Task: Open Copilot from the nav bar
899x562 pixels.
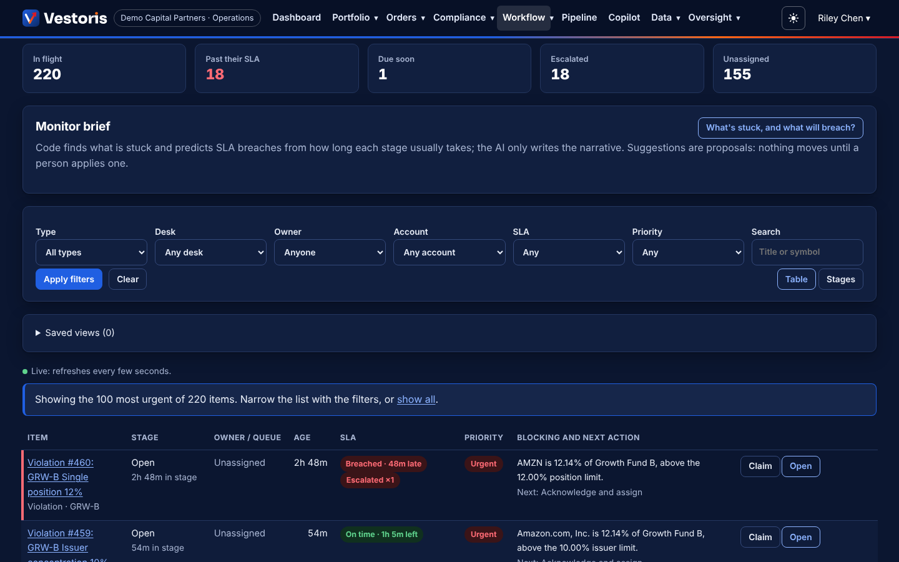Action: click(624, 17)
